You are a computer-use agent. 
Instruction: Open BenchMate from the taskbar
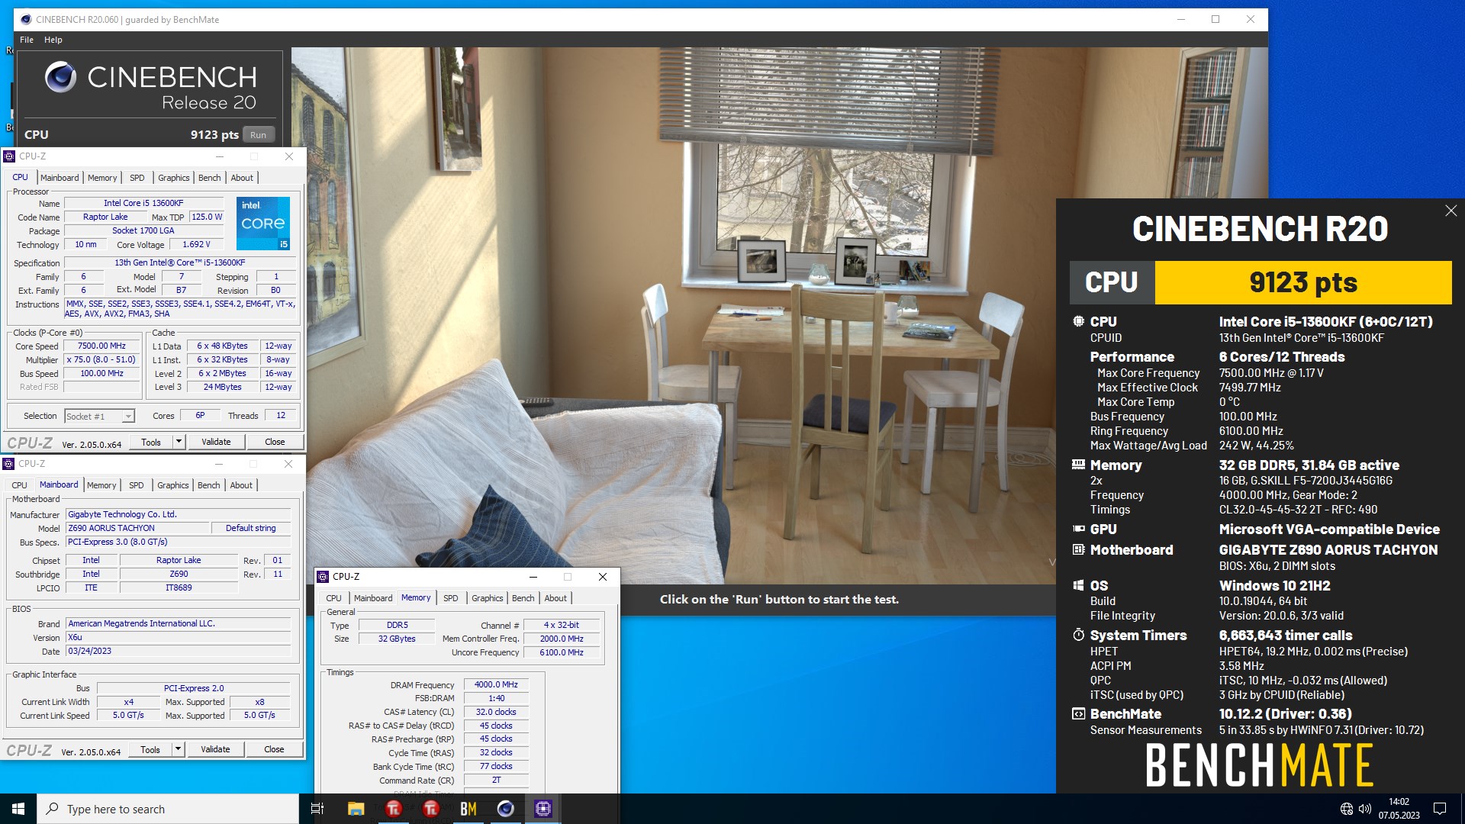pos(468,809)
